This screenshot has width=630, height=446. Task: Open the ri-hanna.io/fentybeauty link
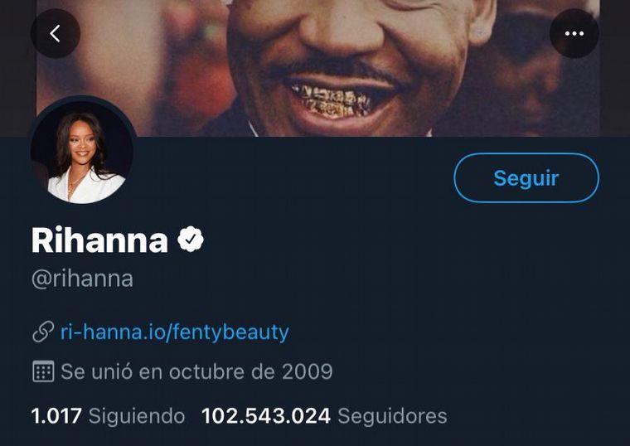[x=174, y=332]
